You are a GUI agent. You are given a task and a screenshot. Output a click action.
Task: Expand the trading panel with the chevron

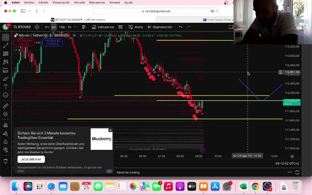[290, 173]
